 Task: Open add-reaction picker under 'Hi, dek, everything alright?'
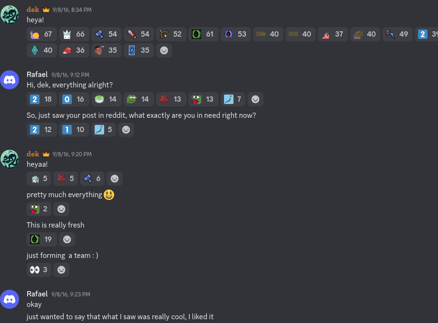255,99
